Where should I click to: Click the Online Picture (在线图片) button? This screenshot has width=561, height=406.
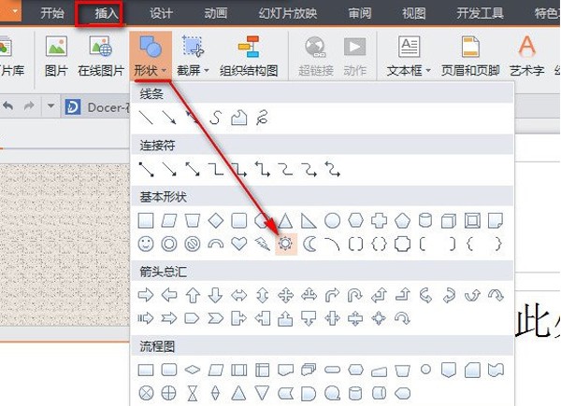pos(100,56)
